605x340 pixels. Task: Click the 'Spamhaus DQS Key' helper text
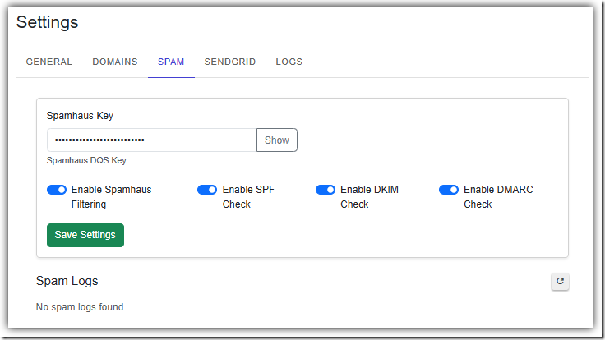point(86,160)
